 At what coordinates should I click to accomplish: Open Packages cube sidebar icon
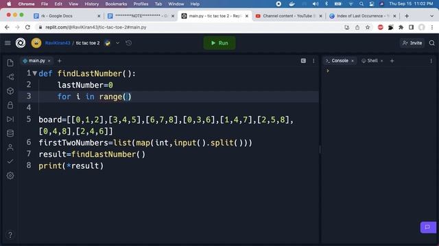click(x=10, y=91)
